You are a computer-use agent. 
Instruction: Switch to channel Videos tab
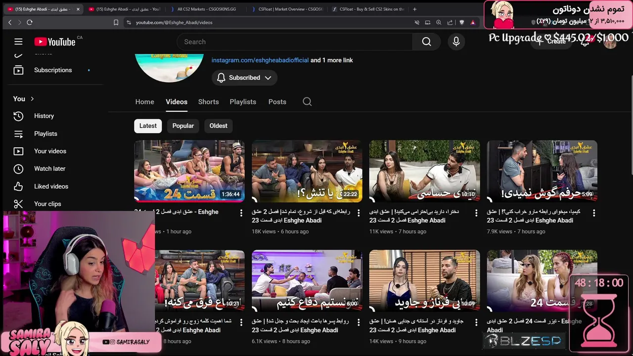(177, 101)
